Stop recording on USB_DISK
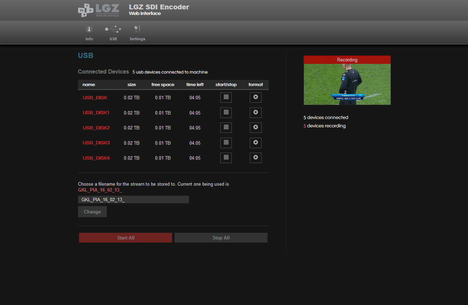The image size is (468, 305). click(226, 98)
